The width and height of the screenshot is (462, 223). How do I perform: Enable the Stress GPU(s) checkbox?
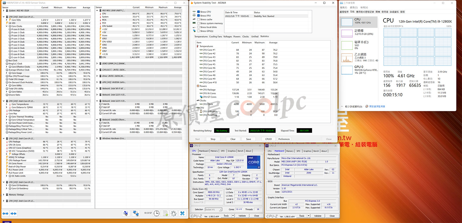[x=199, y=31]
